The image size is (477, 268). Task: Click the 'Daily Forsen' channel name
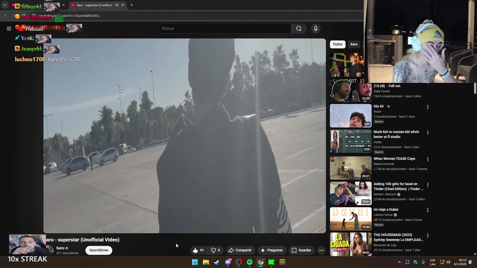point(382,91)
